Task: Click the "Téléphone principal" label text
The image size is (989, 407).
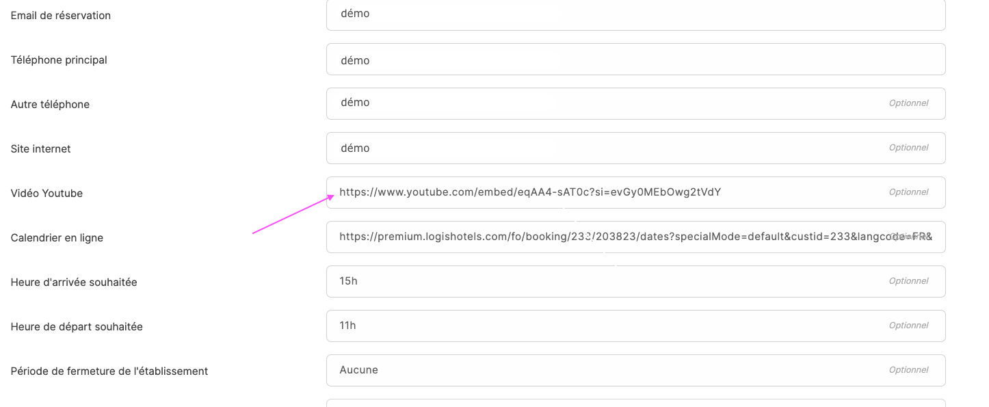Action: click(x=59, y=60)
